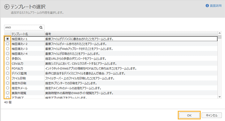Click the CSV出力 template name
Image resolution: width=225 pixels, height=121 pixels.
tap(17, 64)
